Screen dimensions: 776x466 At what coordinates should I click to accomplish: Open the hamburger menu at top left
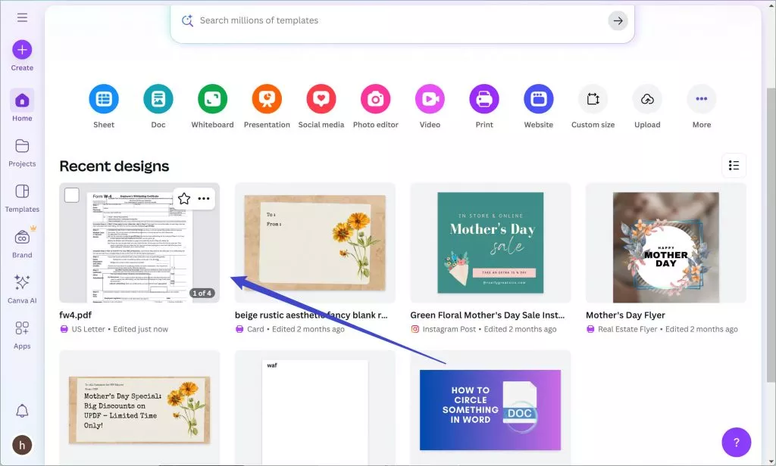[x=21, y=18]
